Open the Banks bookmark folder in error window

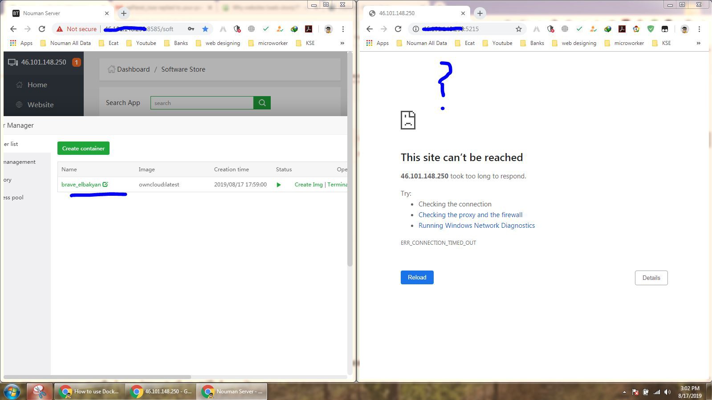pos(532,43)
